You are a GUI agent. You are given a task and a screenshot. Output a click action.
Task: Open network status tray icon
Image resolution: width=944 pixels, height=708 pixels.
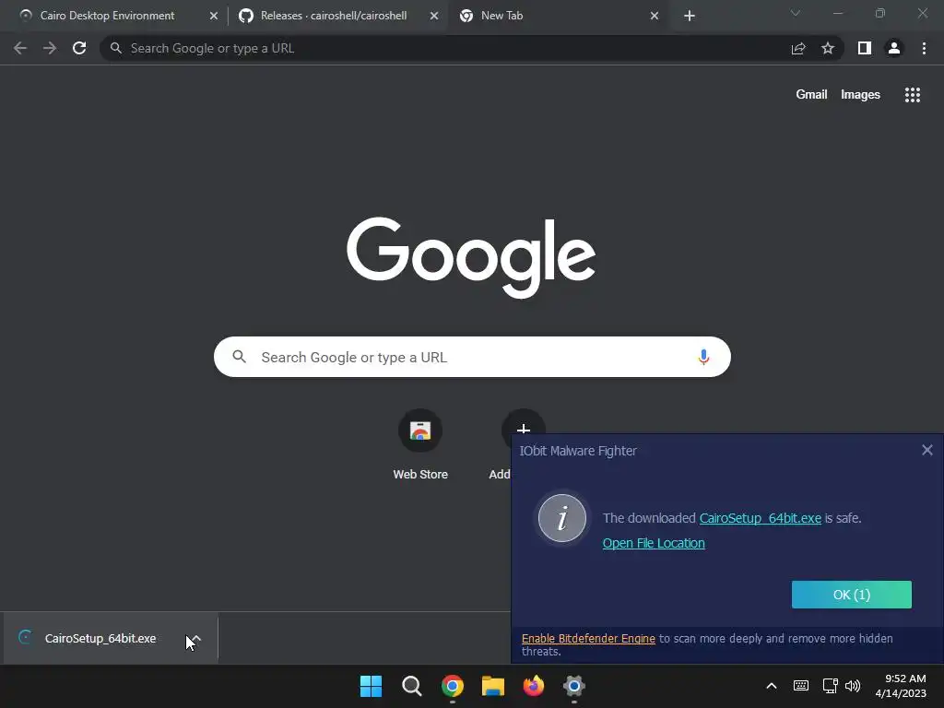click(x=831, y=686)
